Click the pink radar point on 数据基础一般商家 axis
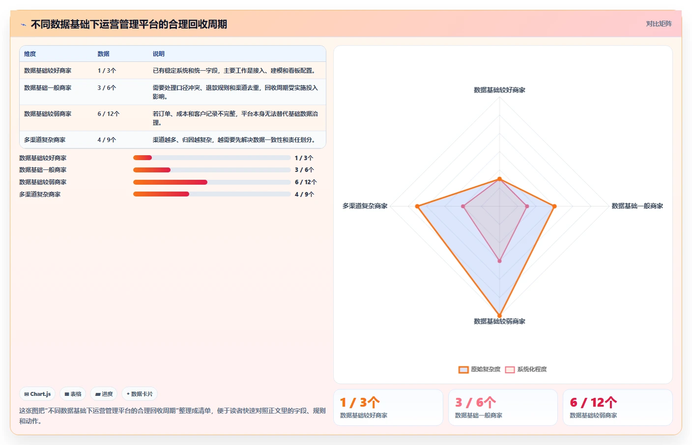 pyautogui.click(x=527, y=206)
